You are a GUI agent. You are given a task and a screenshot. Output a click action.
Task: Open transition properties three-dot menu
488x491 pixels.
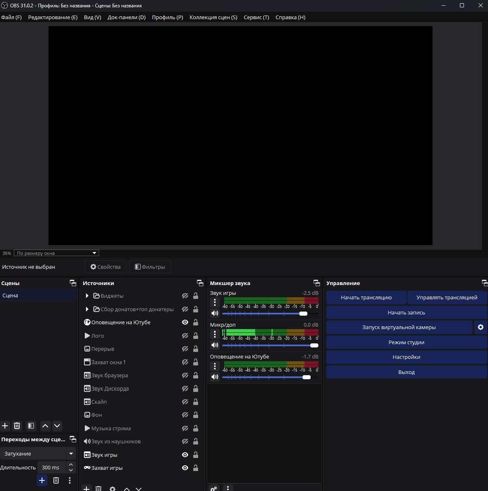pyautogui.click(x=70, y=480)
